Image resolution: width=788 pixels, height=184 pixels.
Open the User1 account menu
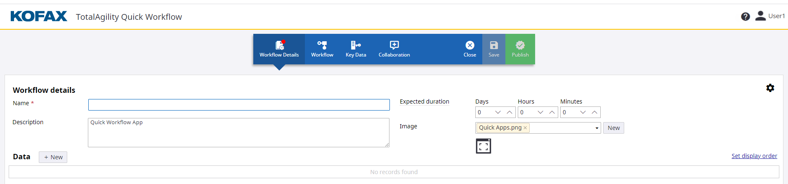pyautogui.click(x=770, y=16)
